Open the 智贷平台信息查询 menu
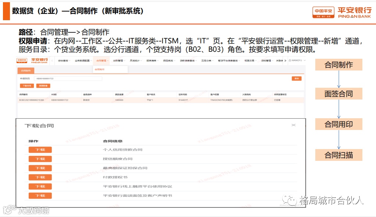 (x=229, y=61)
